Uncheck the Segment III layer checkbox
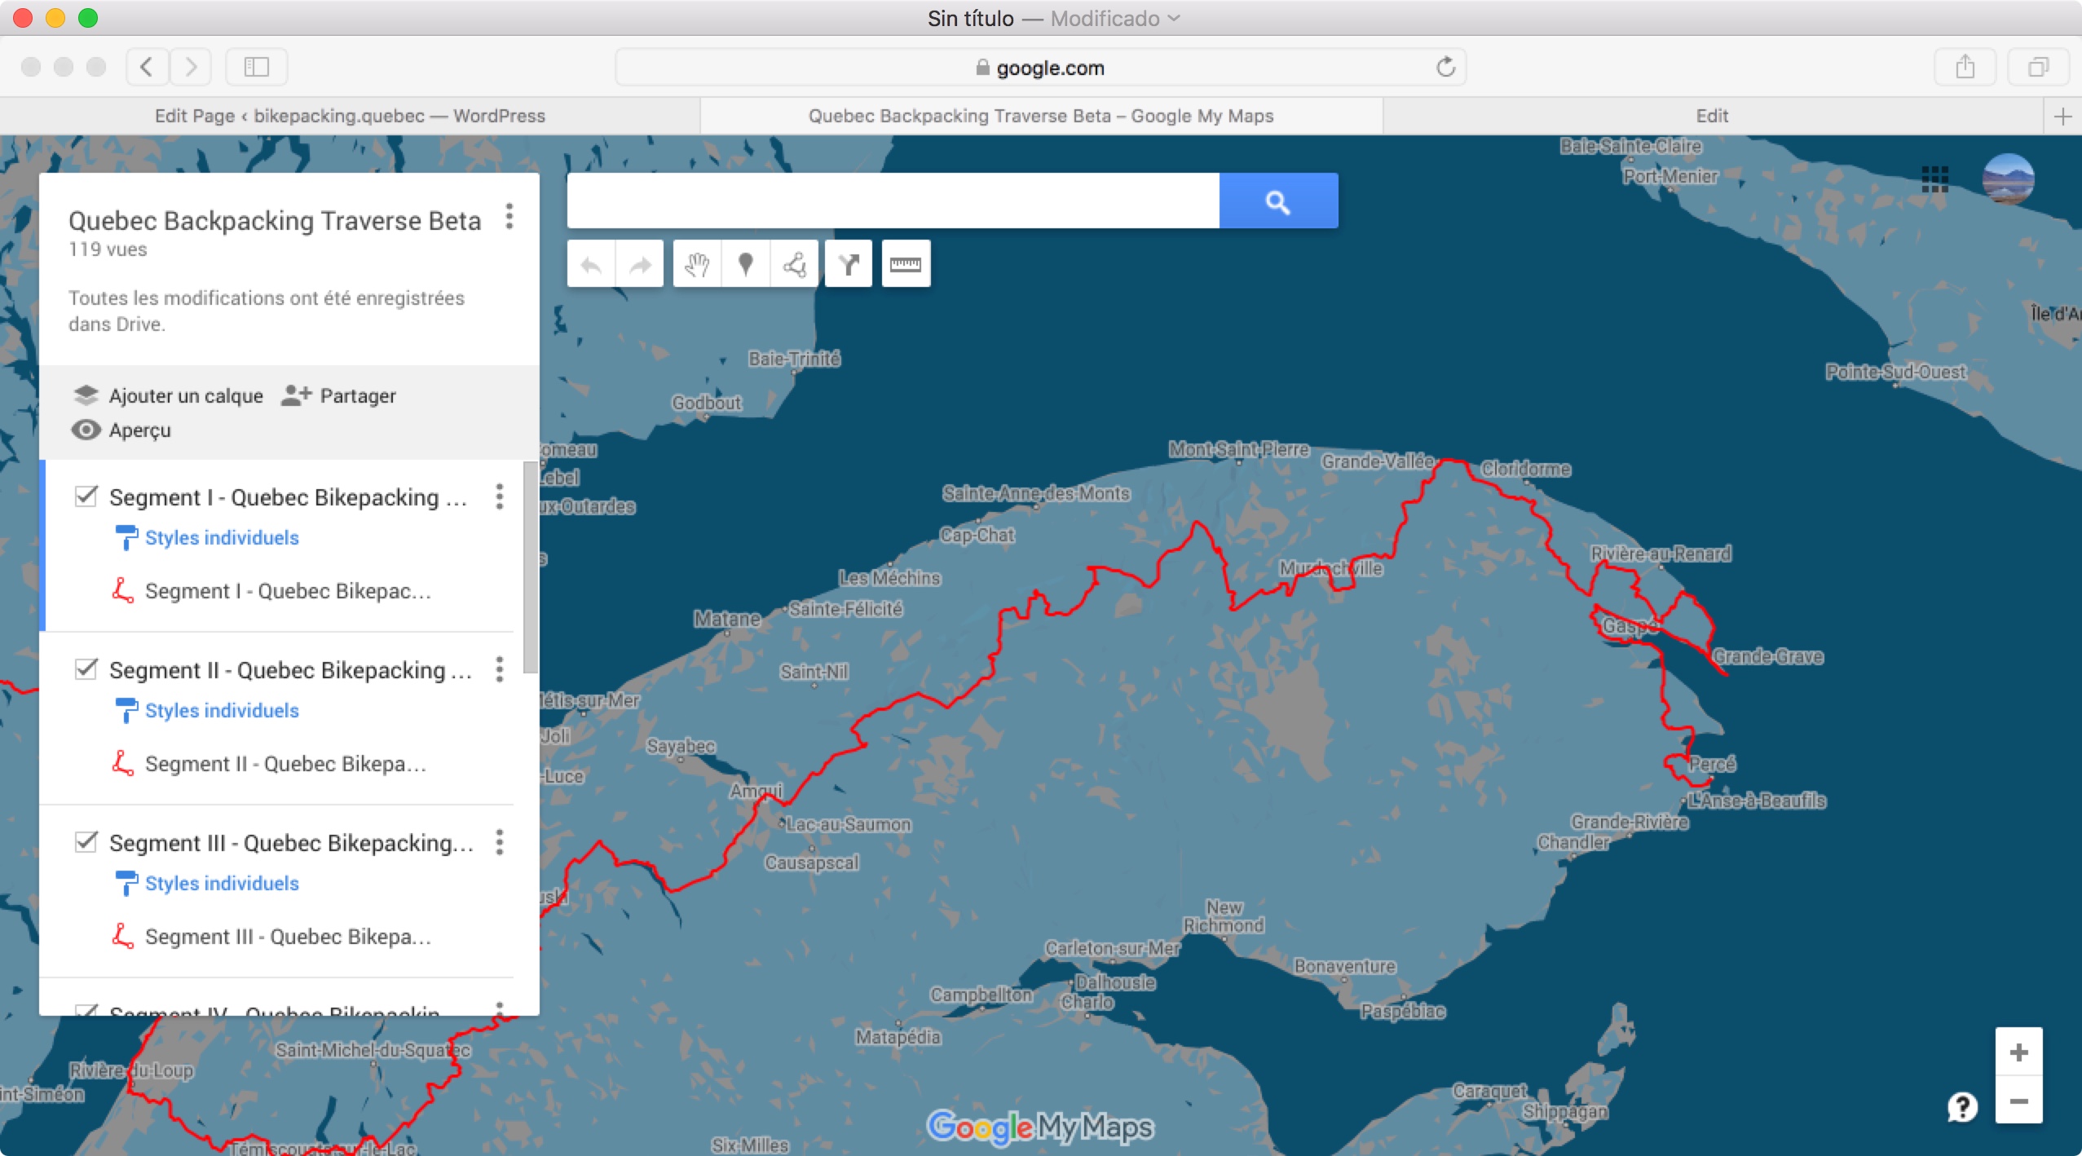 tap(86, 841)
